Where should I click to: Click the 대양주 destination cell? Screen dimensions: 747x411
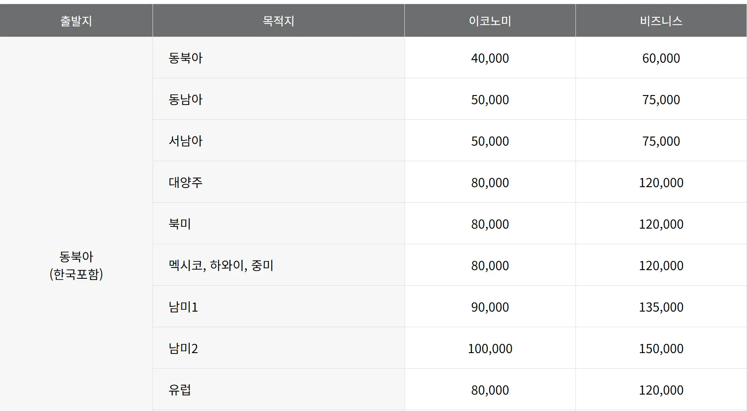point(186,182)
